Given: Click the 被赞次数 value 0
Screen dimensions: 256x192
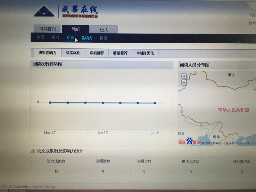Looking at the screenshot, I should pos(144,171).
